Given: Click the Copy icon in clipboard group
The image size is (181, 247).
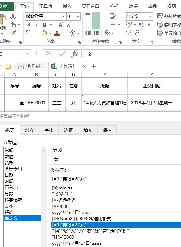Looking at the screenshot, I should click(x=13, y=25).
